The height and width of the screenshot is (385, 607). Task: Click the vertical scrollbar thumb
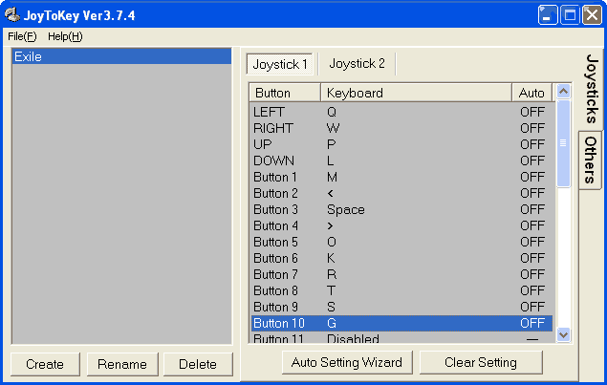pos(563,143)
